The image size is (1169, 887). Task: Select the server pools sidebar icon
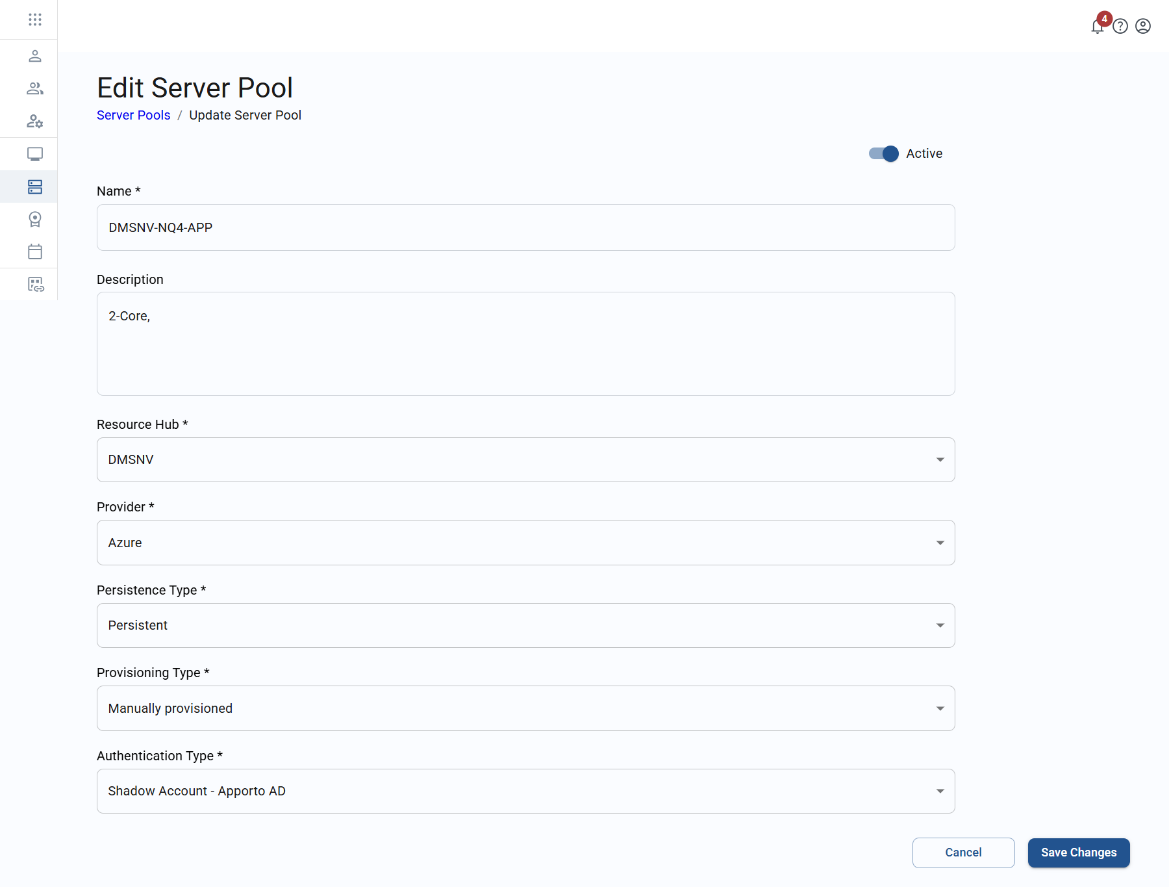click(x=35, y=186)
